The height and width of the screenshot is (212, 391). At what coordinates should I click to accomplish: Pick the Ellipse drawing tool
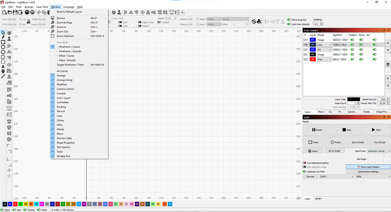tap(3, 47)
